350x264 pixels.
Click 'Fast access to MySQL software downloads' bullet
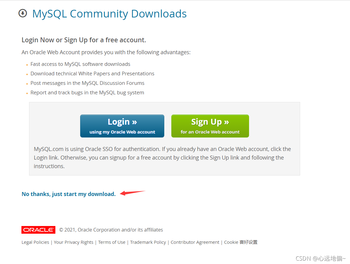pyautogui.click(x=80, y=64)
